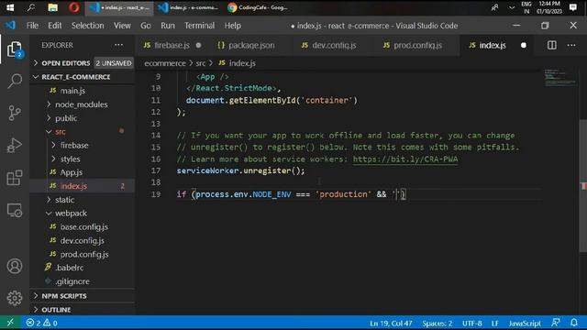Open Run and Debug view
587x330 pixels.
tap(15, 145)
